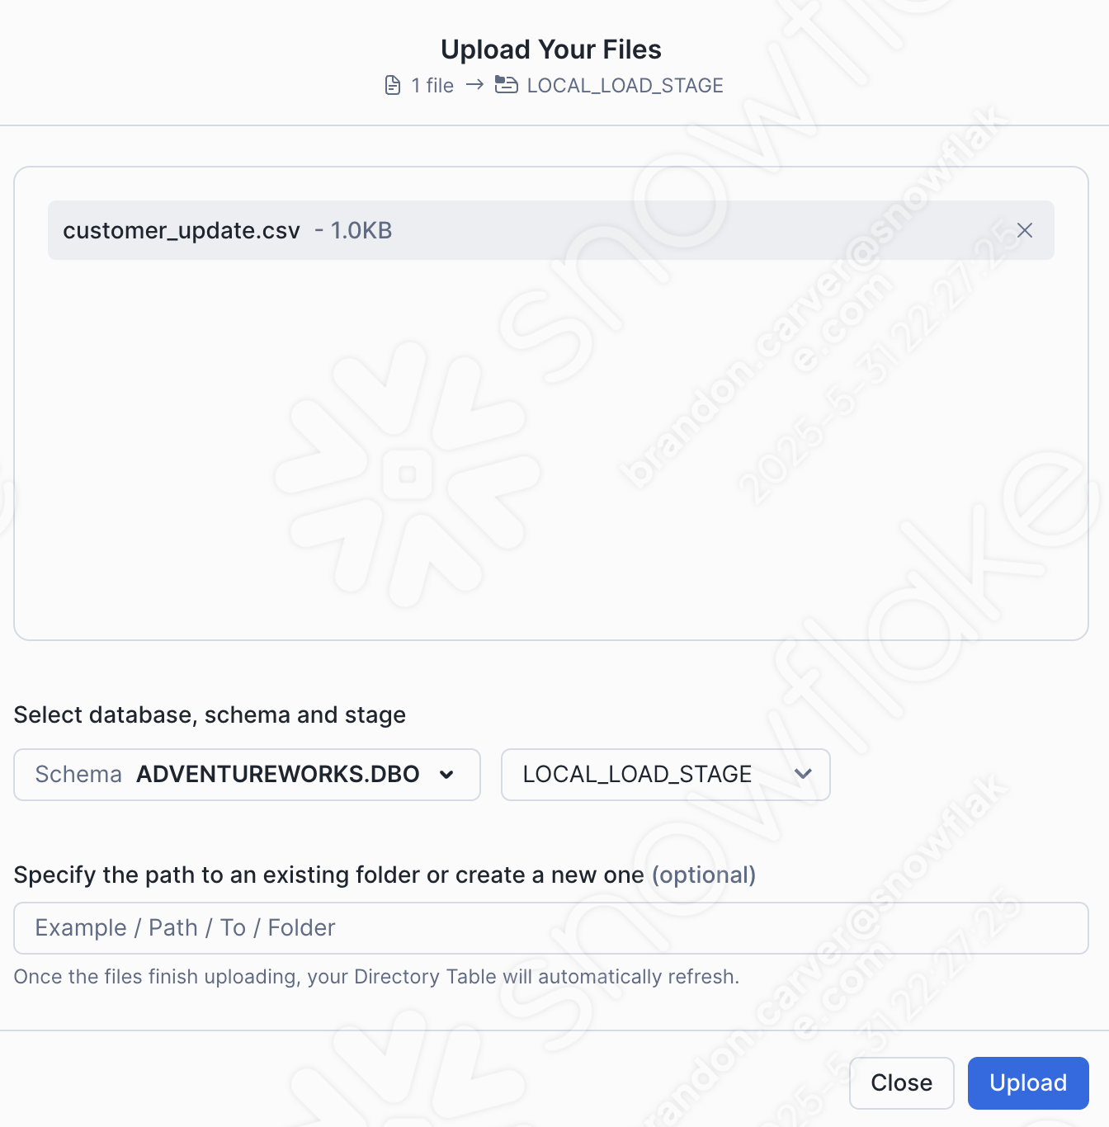Click the Upload button
Screen dimensions: 1109x1127
coord(1027,1082)
